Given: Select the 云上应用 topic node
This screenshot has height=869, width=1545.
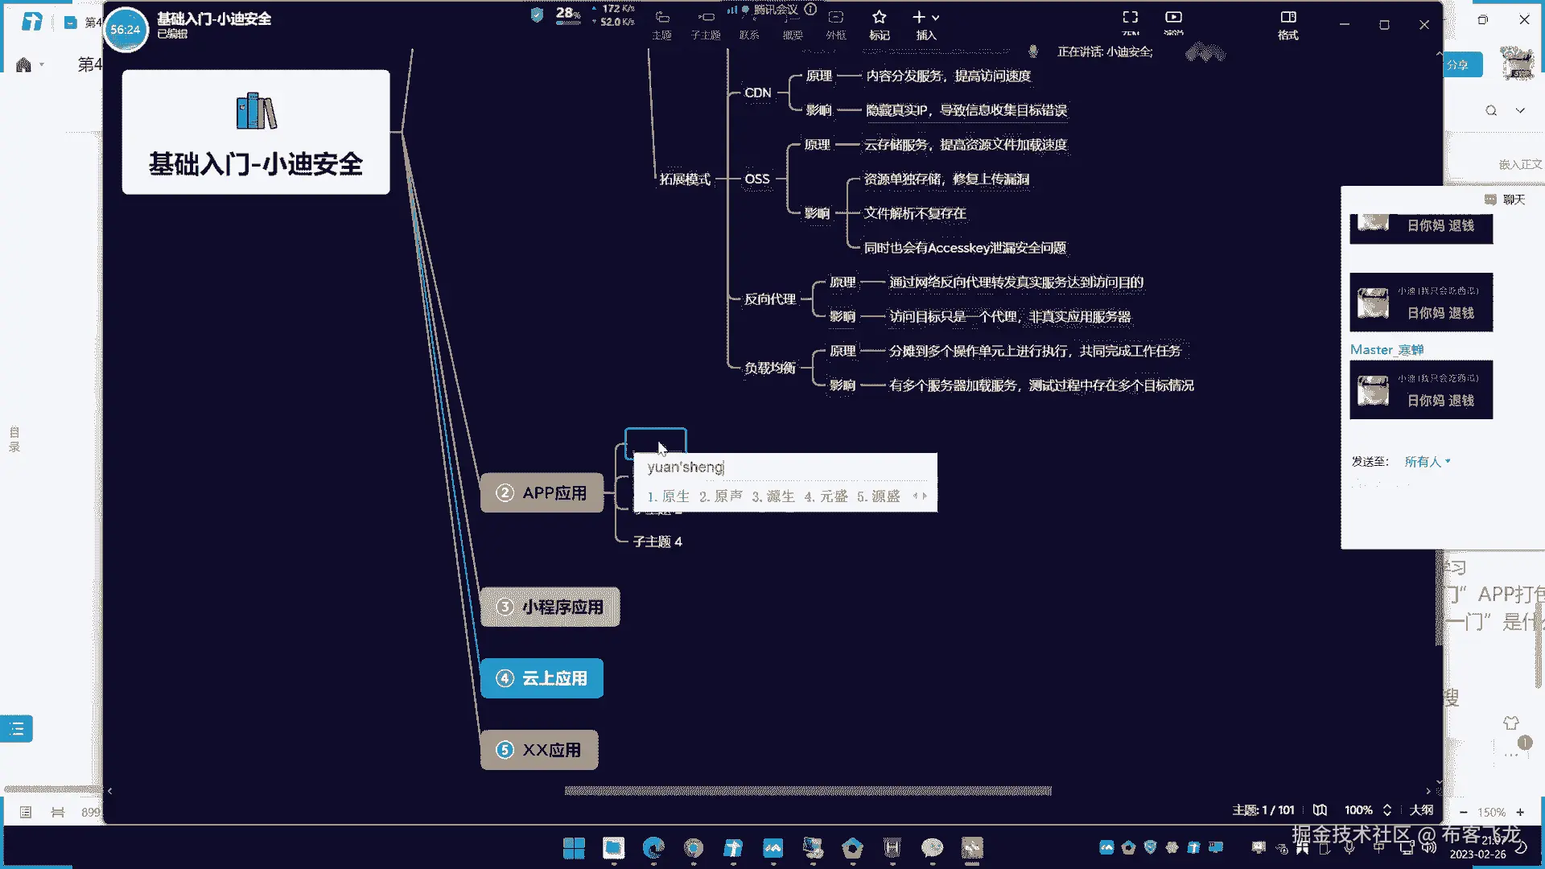Looking at the screenshot, I should (542, 678).
